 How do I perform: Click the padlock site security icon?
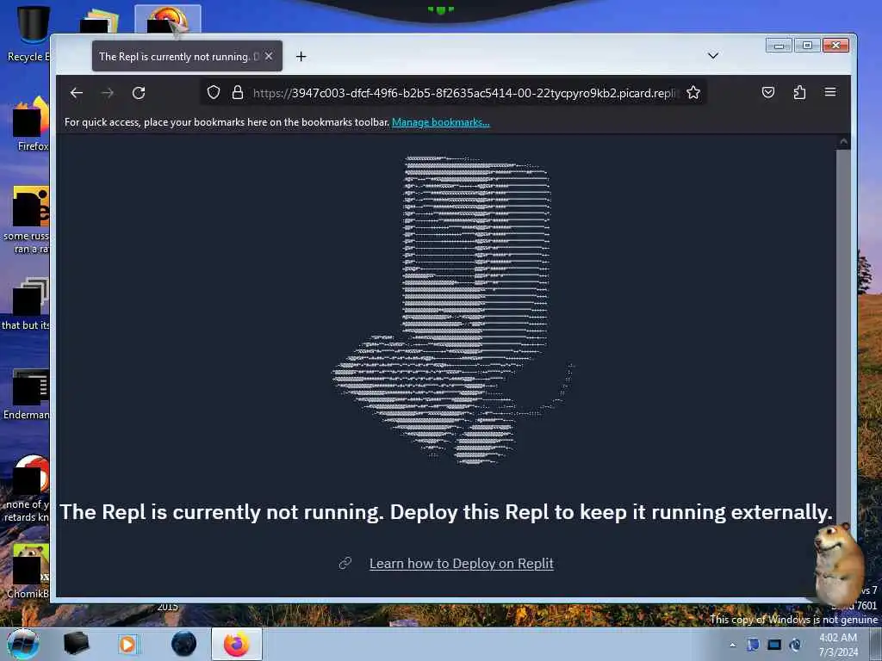tap(238, 92)
